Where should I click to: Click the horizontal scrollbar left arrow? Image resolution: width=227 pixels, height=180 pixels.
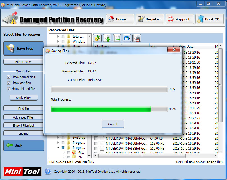click(x=96, y=156)
